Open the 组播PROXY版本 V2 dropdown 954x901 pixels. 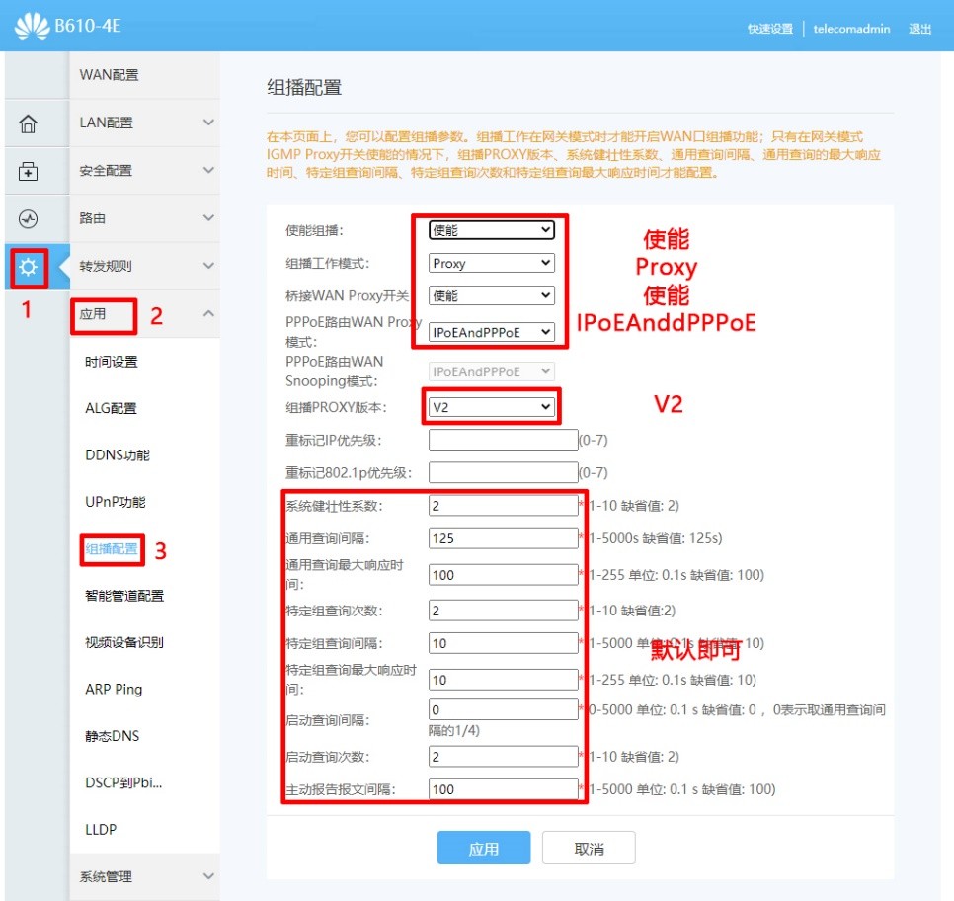[x=491, y=408]
